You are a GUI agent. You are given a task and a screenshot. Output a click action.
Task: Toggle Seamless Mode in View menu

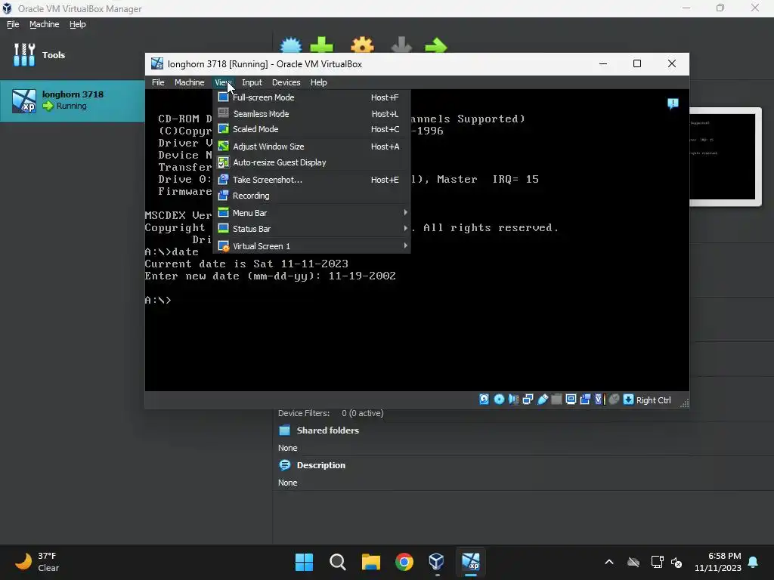(x=312, y=113)
